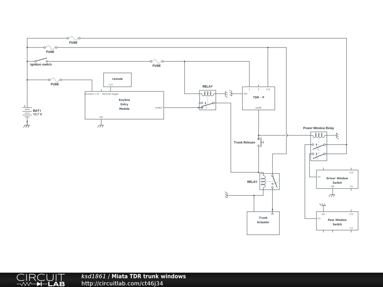
Task: Click the BAT1 battery symbol
Action: [27, 112]
